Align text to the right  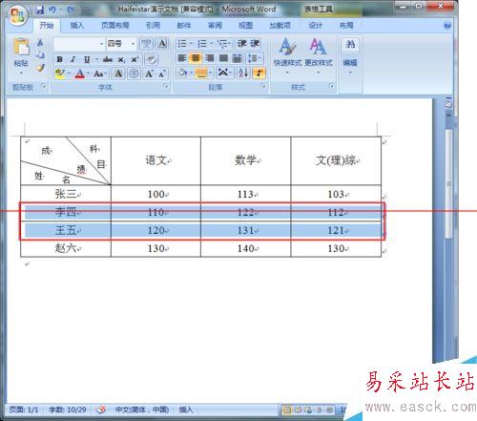(210, 58)
